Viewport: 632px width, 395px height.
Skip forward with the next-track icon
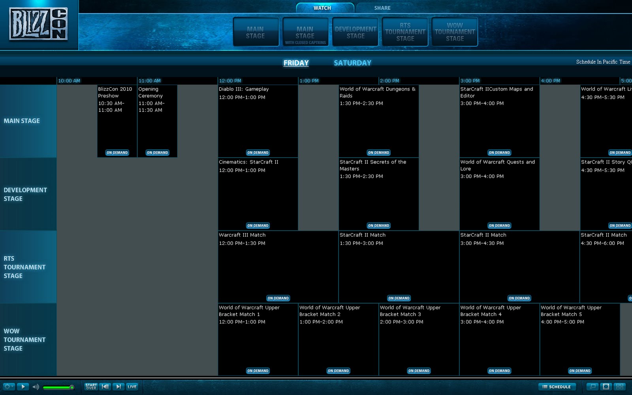(x=118, y=387)
